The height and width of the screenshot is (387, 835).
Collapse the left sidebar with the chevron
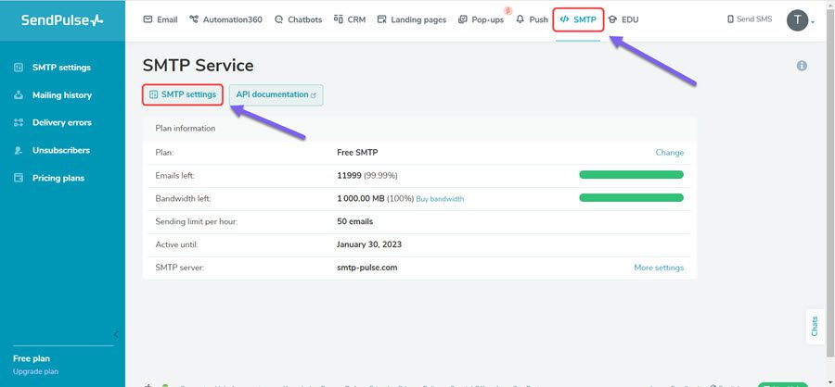tap(116, 334)
